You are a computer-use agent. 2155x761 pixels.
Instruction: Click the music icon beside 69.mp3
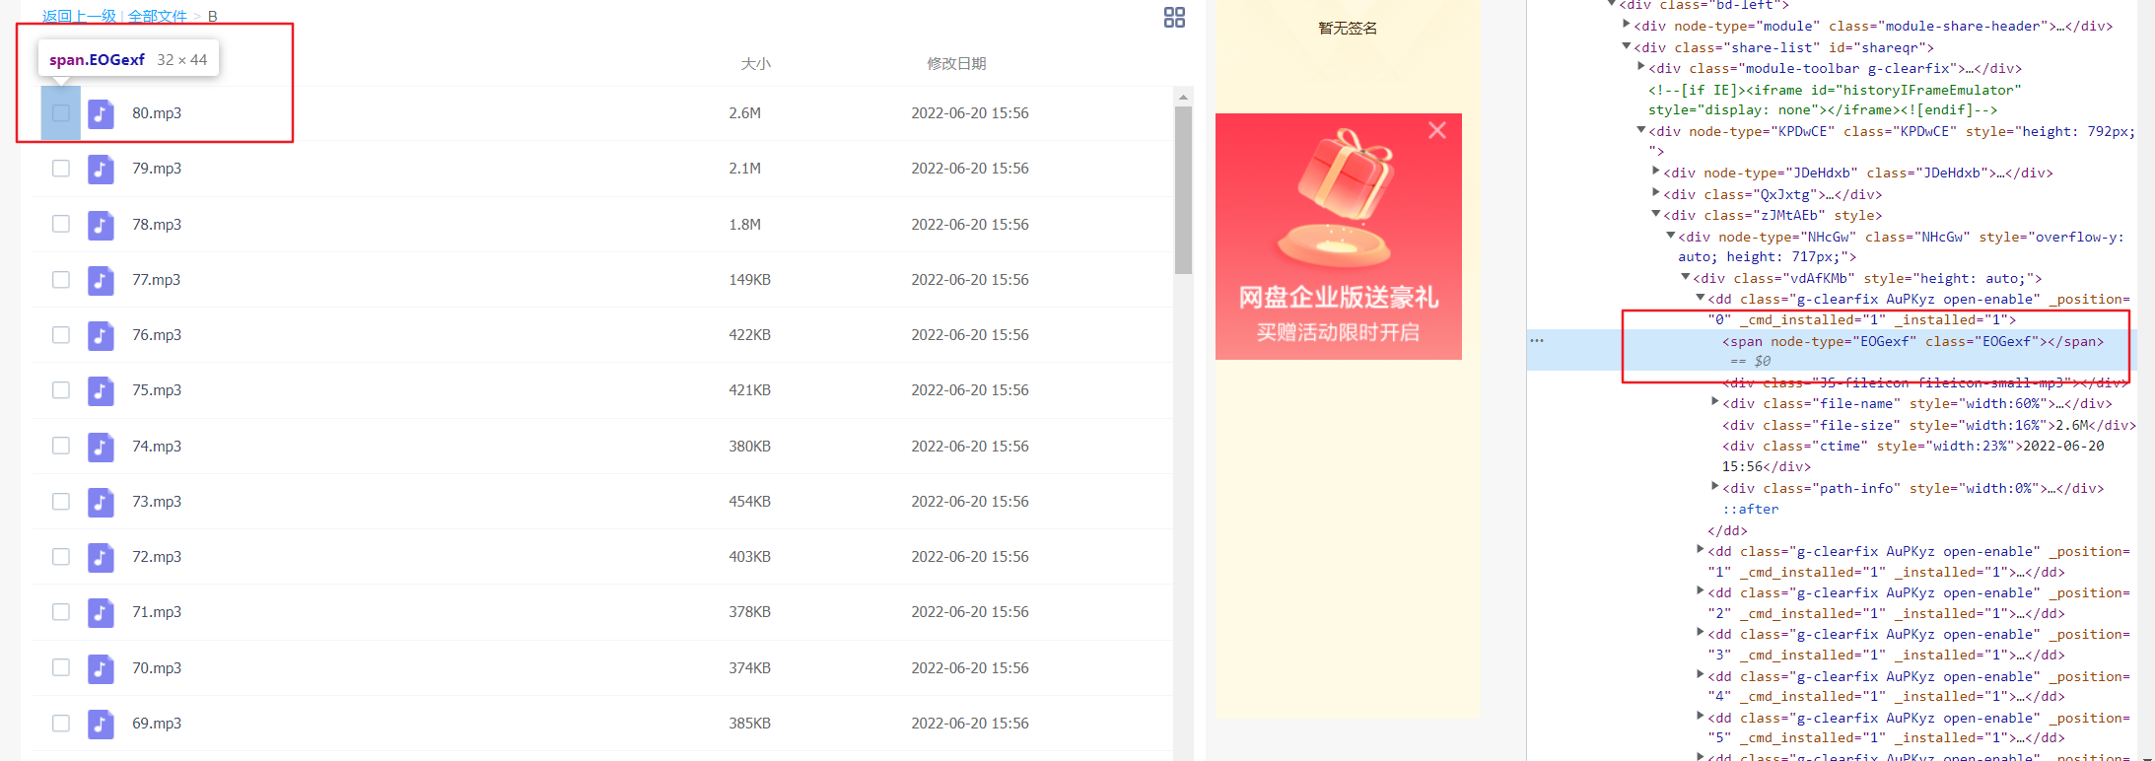pyautogui.click(x=101, y=724)
